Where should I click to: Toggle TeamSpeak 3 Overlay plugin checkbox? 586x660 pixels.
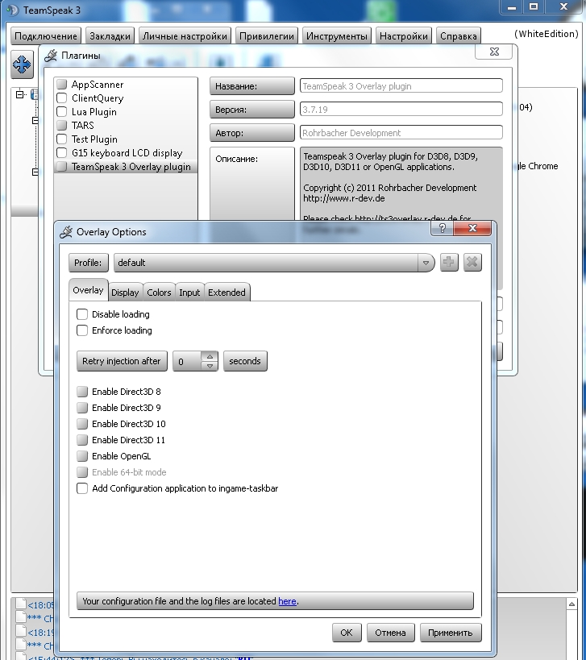click(62, 167)
